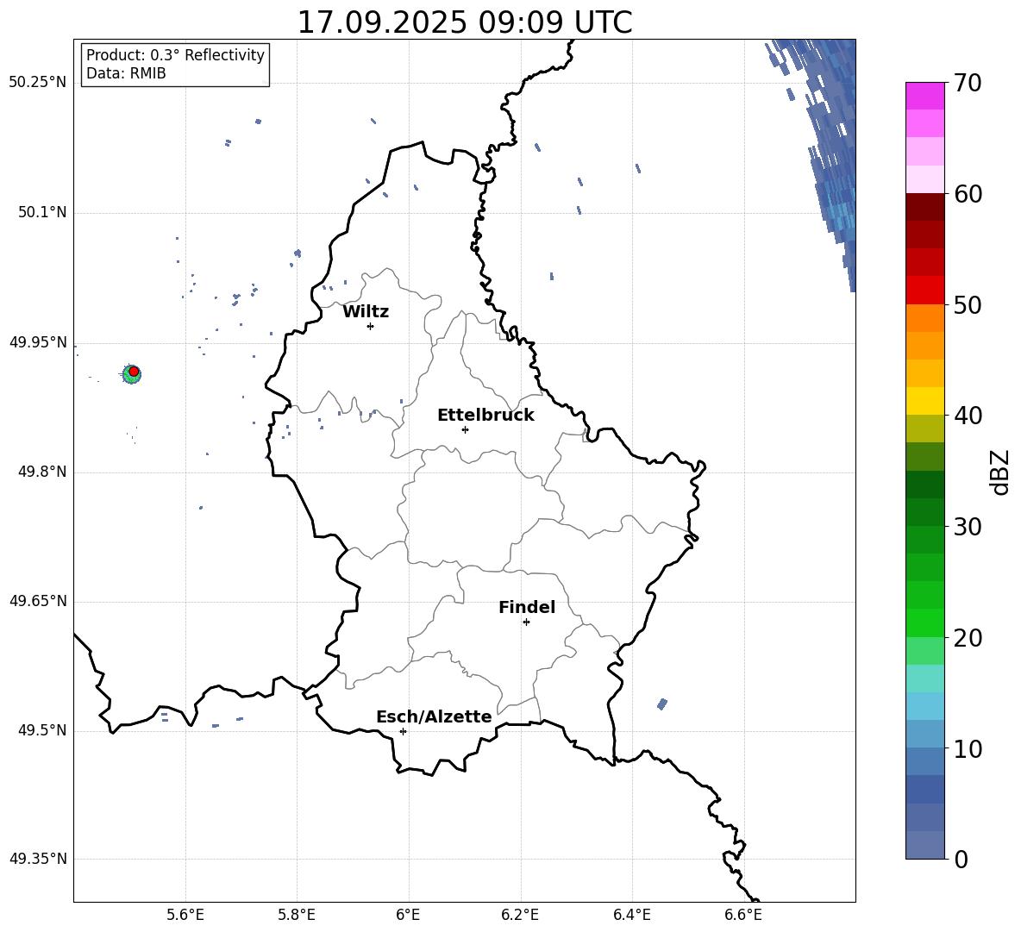Click the Ettelbruck cross marker
The image size is (1021, 932).
pos(465,429)
